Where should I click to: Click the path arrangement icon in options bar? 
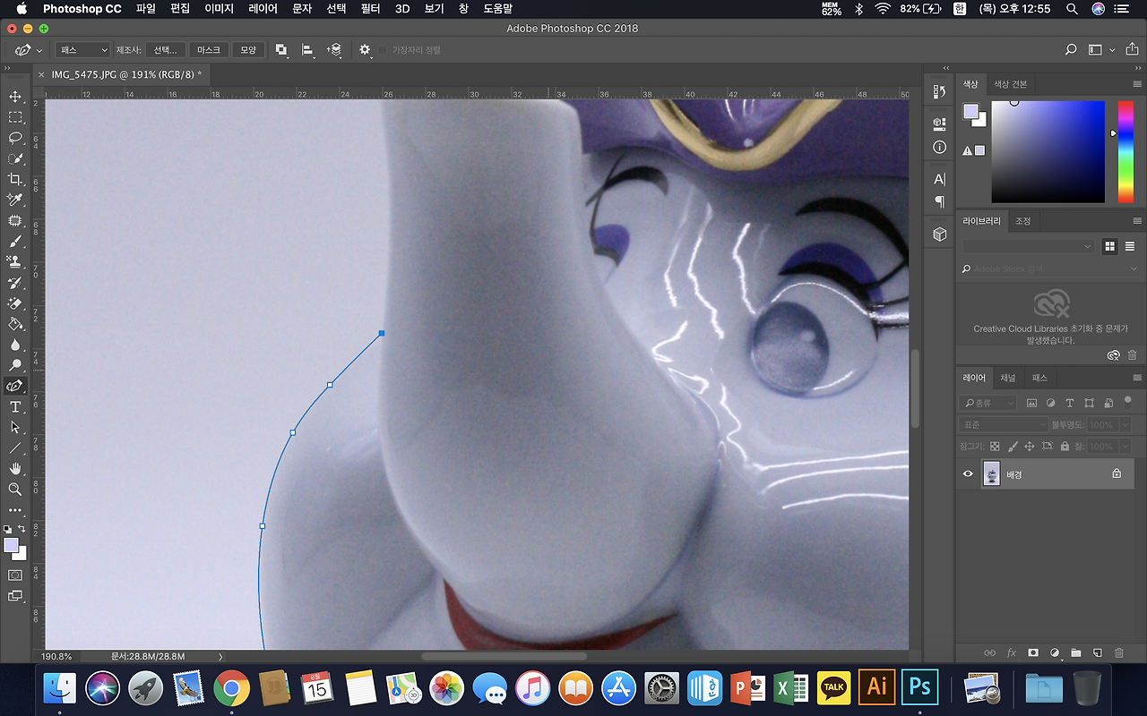pyautogui.click(x=334, y=50)
